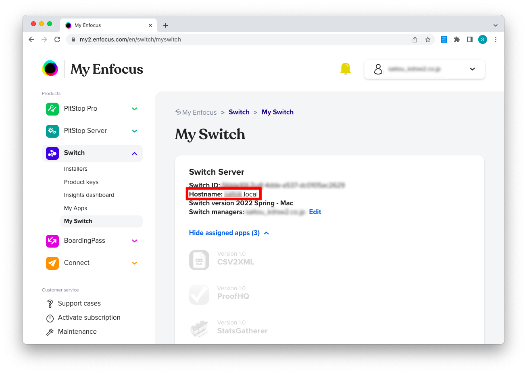Click the orange Connect paper-plane icon
The width and height of the screenshot is (527, 374).
[52, 263]
